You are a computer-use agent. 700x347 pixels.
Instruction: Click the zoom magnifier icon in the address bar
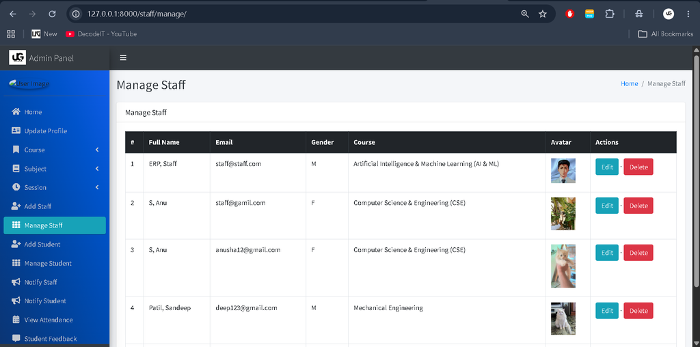tap(525, 14)
